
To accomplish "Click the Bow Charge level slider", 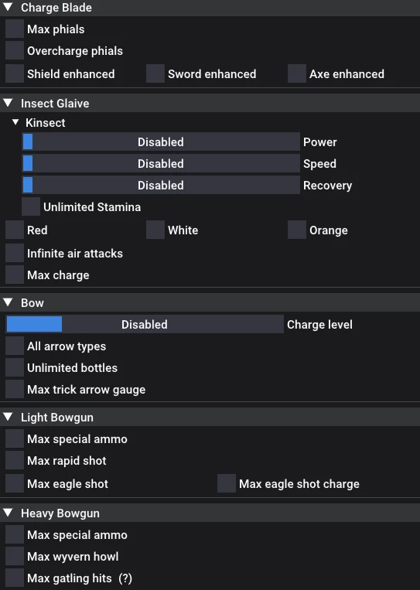I will click(x=145, y=324).
